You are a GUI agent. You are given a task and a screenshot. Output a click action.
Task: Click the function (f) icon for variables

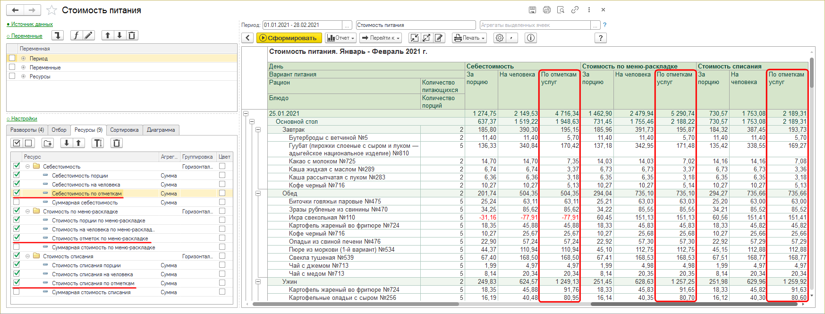pos(77,35)
